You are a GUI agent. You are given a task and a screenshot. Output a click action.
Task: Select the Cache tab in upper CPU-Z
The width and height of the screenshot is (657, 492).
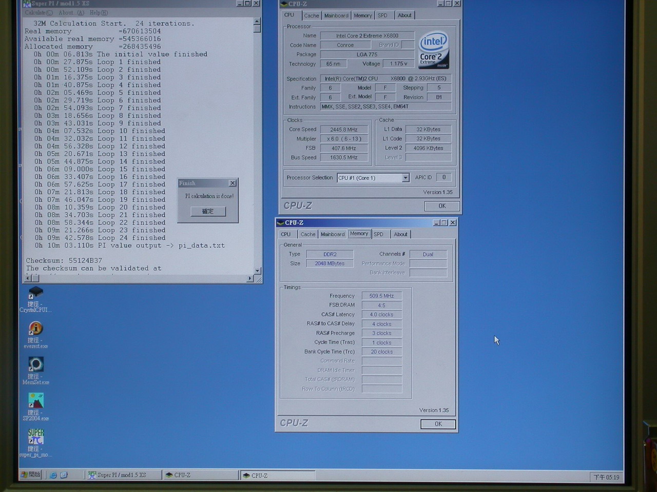coord(311,15)
